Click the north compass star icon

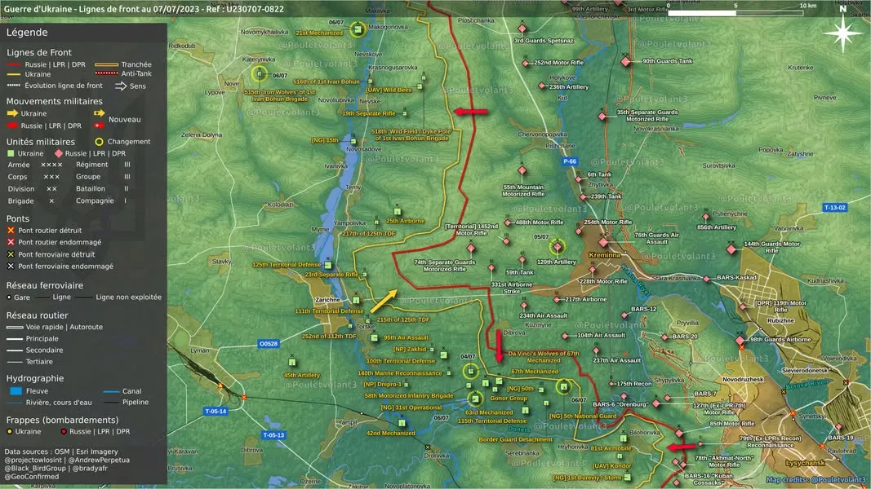(x=842, y=32)
